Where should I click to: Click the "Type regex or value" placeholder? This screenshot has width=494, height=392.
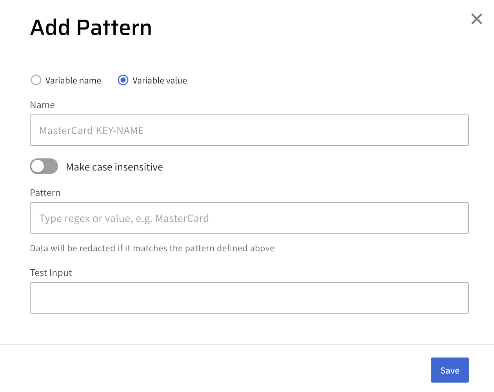124,218
